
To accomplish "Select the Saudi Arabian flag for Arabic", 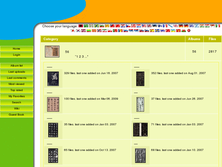I will 86,26.
